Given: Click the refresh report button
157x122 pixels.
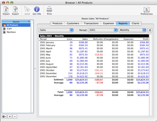Looking at the screenshot, I should pyautogui.click(x=150, y=30).
